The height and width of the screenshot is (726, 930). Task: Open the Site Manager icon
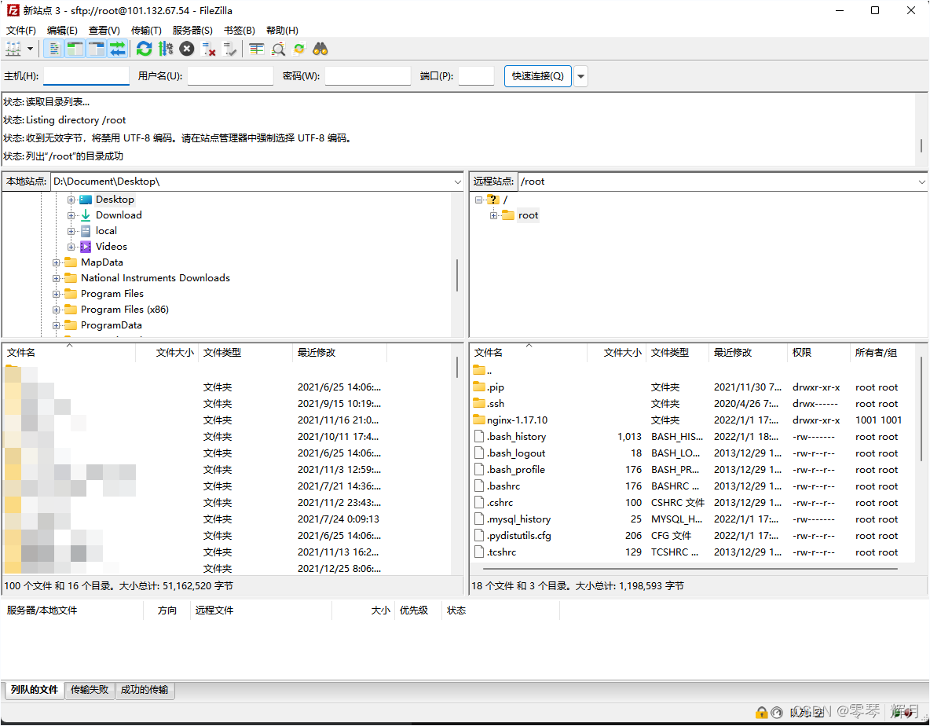13,49
